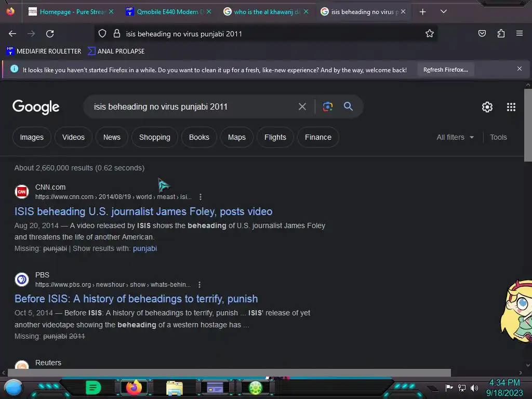This screenshot has height=399, width=532.
Task: Bookmark this page with the star icon
Action: coord(430,34)
